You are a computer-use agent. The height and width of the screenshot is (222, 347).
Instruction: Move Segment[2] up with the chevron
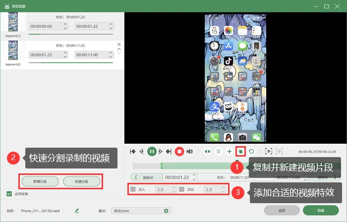click(119, 49)
